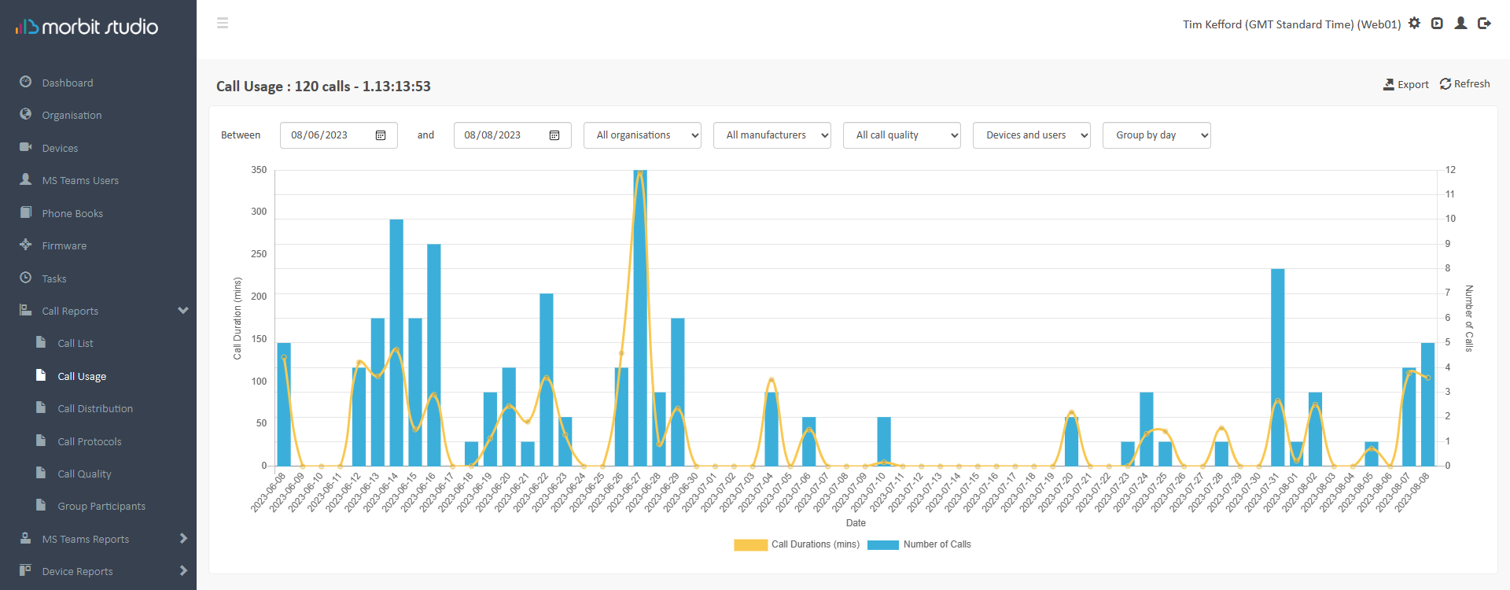
Task: Click the settings gear icon in header
Action: pos(1414,24)
